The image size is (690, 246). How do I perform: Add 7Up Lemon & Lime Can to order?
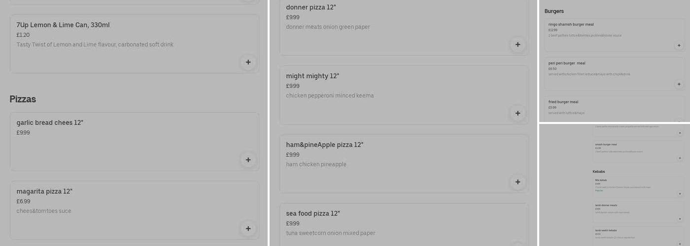point(248,62)
